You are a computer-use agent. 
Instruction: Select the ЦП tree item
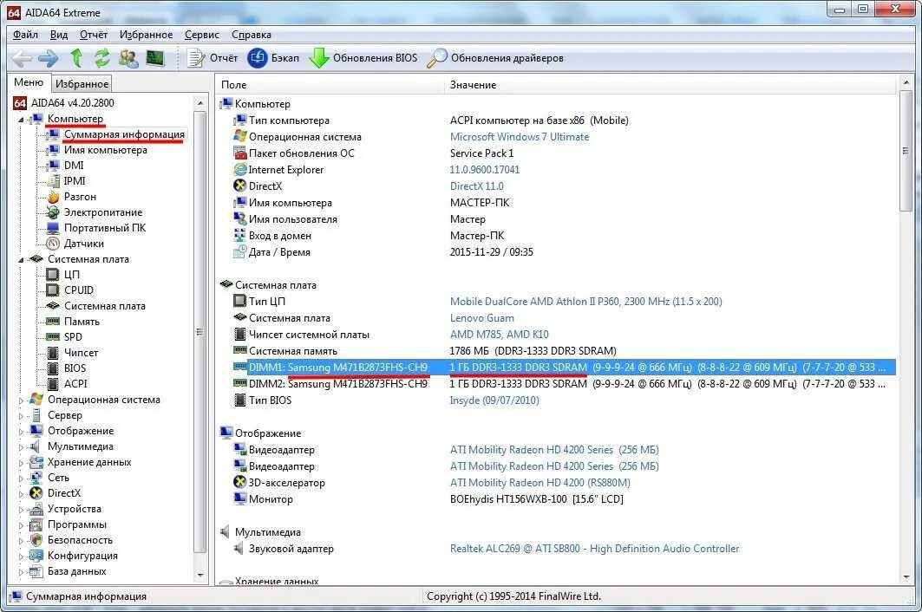coord(71,275)
